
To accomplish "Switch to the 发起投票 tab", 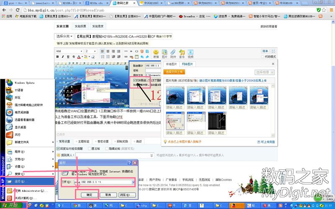I will point(80,26).
